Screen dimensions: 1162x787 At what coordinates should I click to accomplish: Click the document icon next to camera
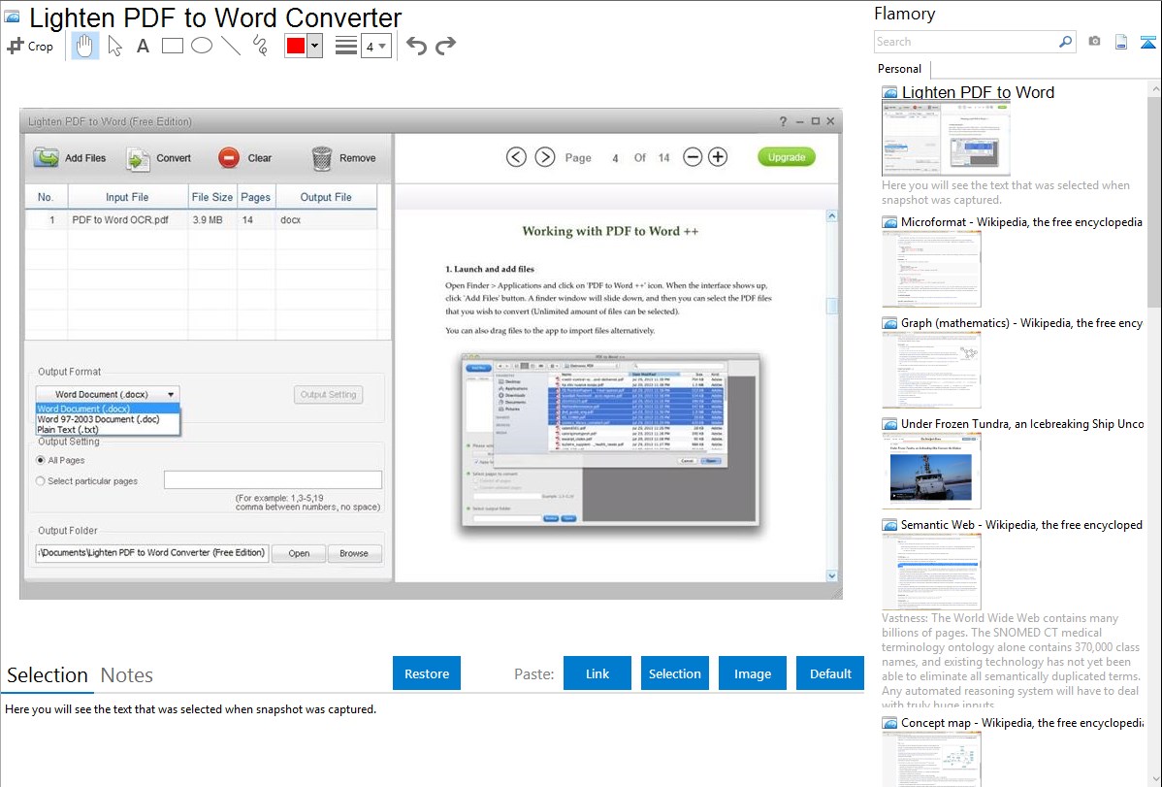[1121, 42]
